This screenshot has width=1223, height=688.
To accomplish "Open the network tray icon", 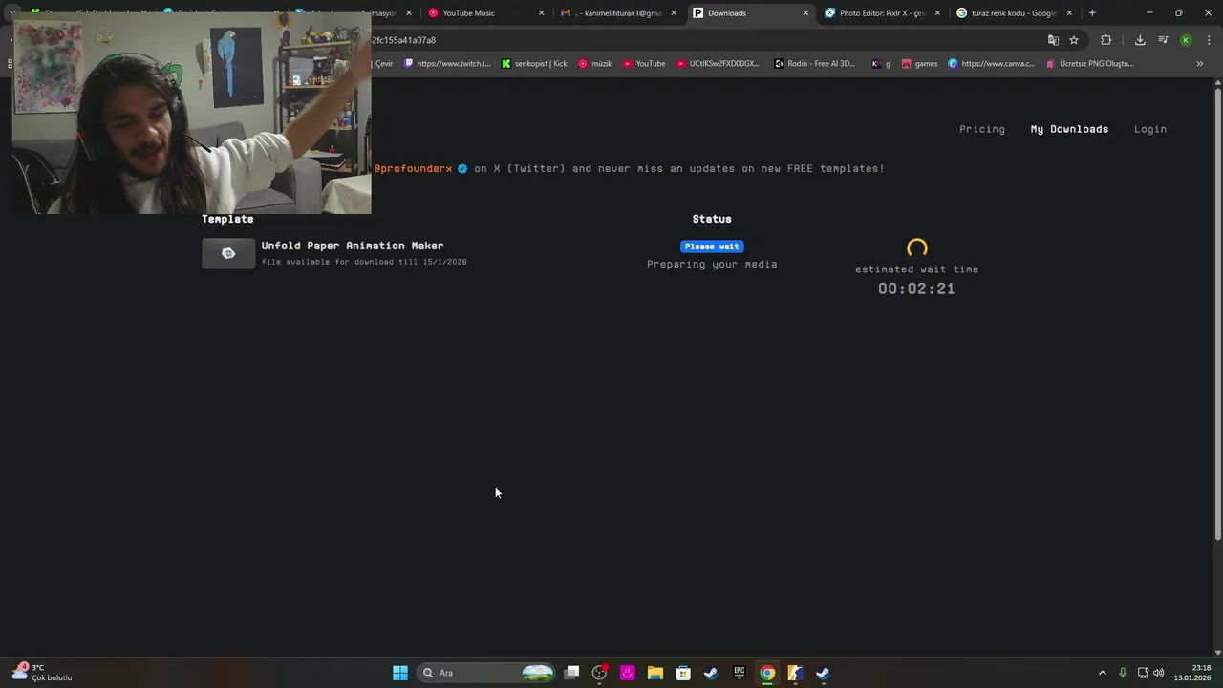I will [x=1143, y=673].
